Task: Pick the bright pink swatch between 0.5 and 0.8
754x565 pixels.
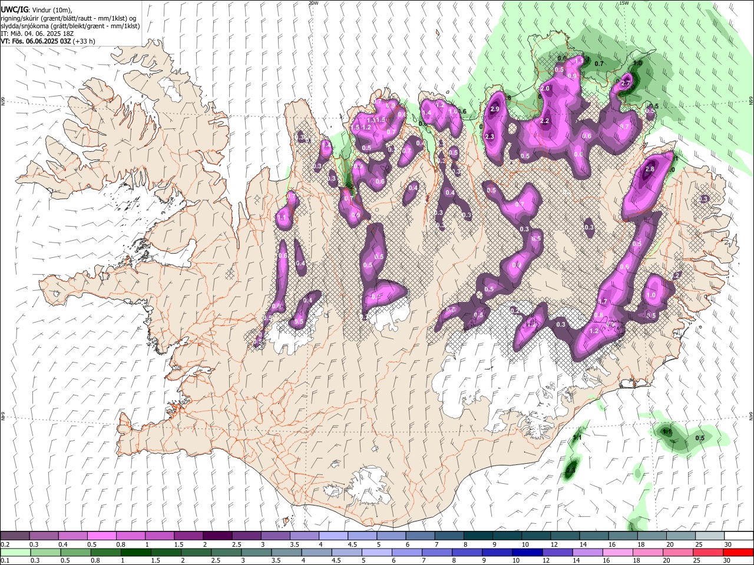Action: [x=102, y=536]
